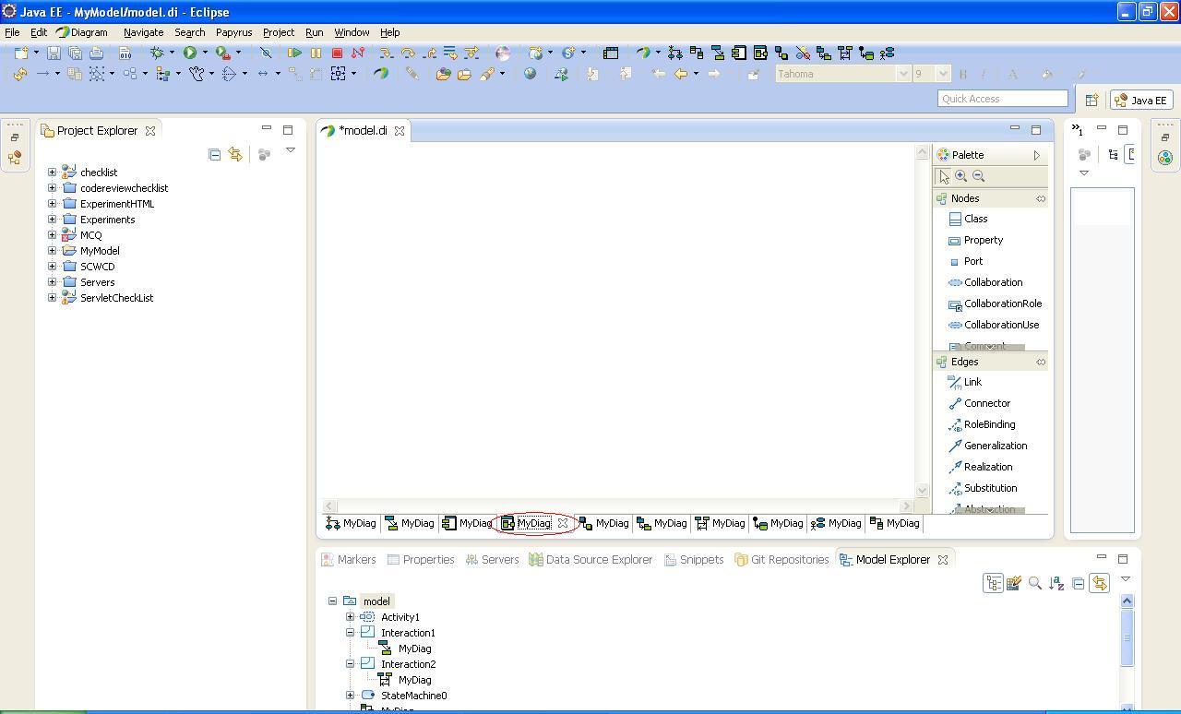Close the circled active MyDiag diagram tab
Image resolution: width=1181 pixels, height=714 pixels.
(x=562, y=523)
